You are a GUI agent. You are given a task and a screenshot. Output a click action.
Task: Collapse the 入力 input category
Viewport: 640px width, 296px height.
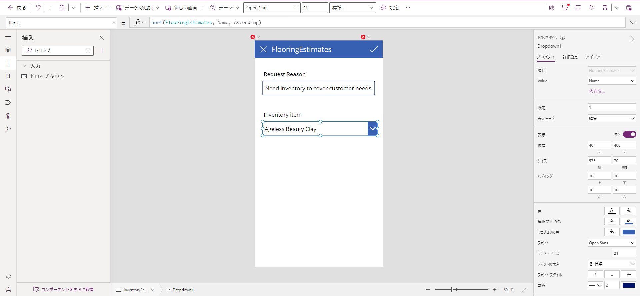(24, 66)
